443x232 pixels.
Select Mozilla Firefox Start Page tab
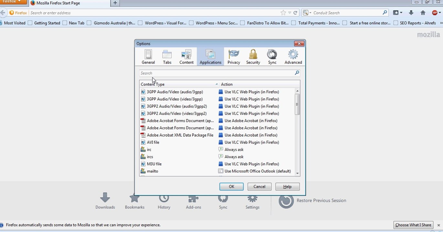(69, 3)
